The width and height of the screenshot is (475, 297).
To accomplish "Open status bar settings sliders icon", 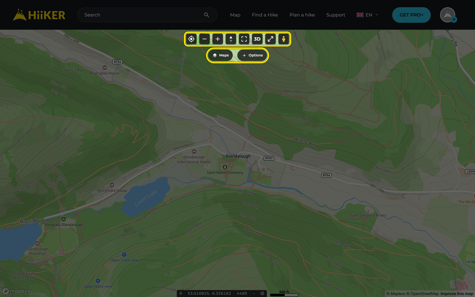I will [262, 293].
